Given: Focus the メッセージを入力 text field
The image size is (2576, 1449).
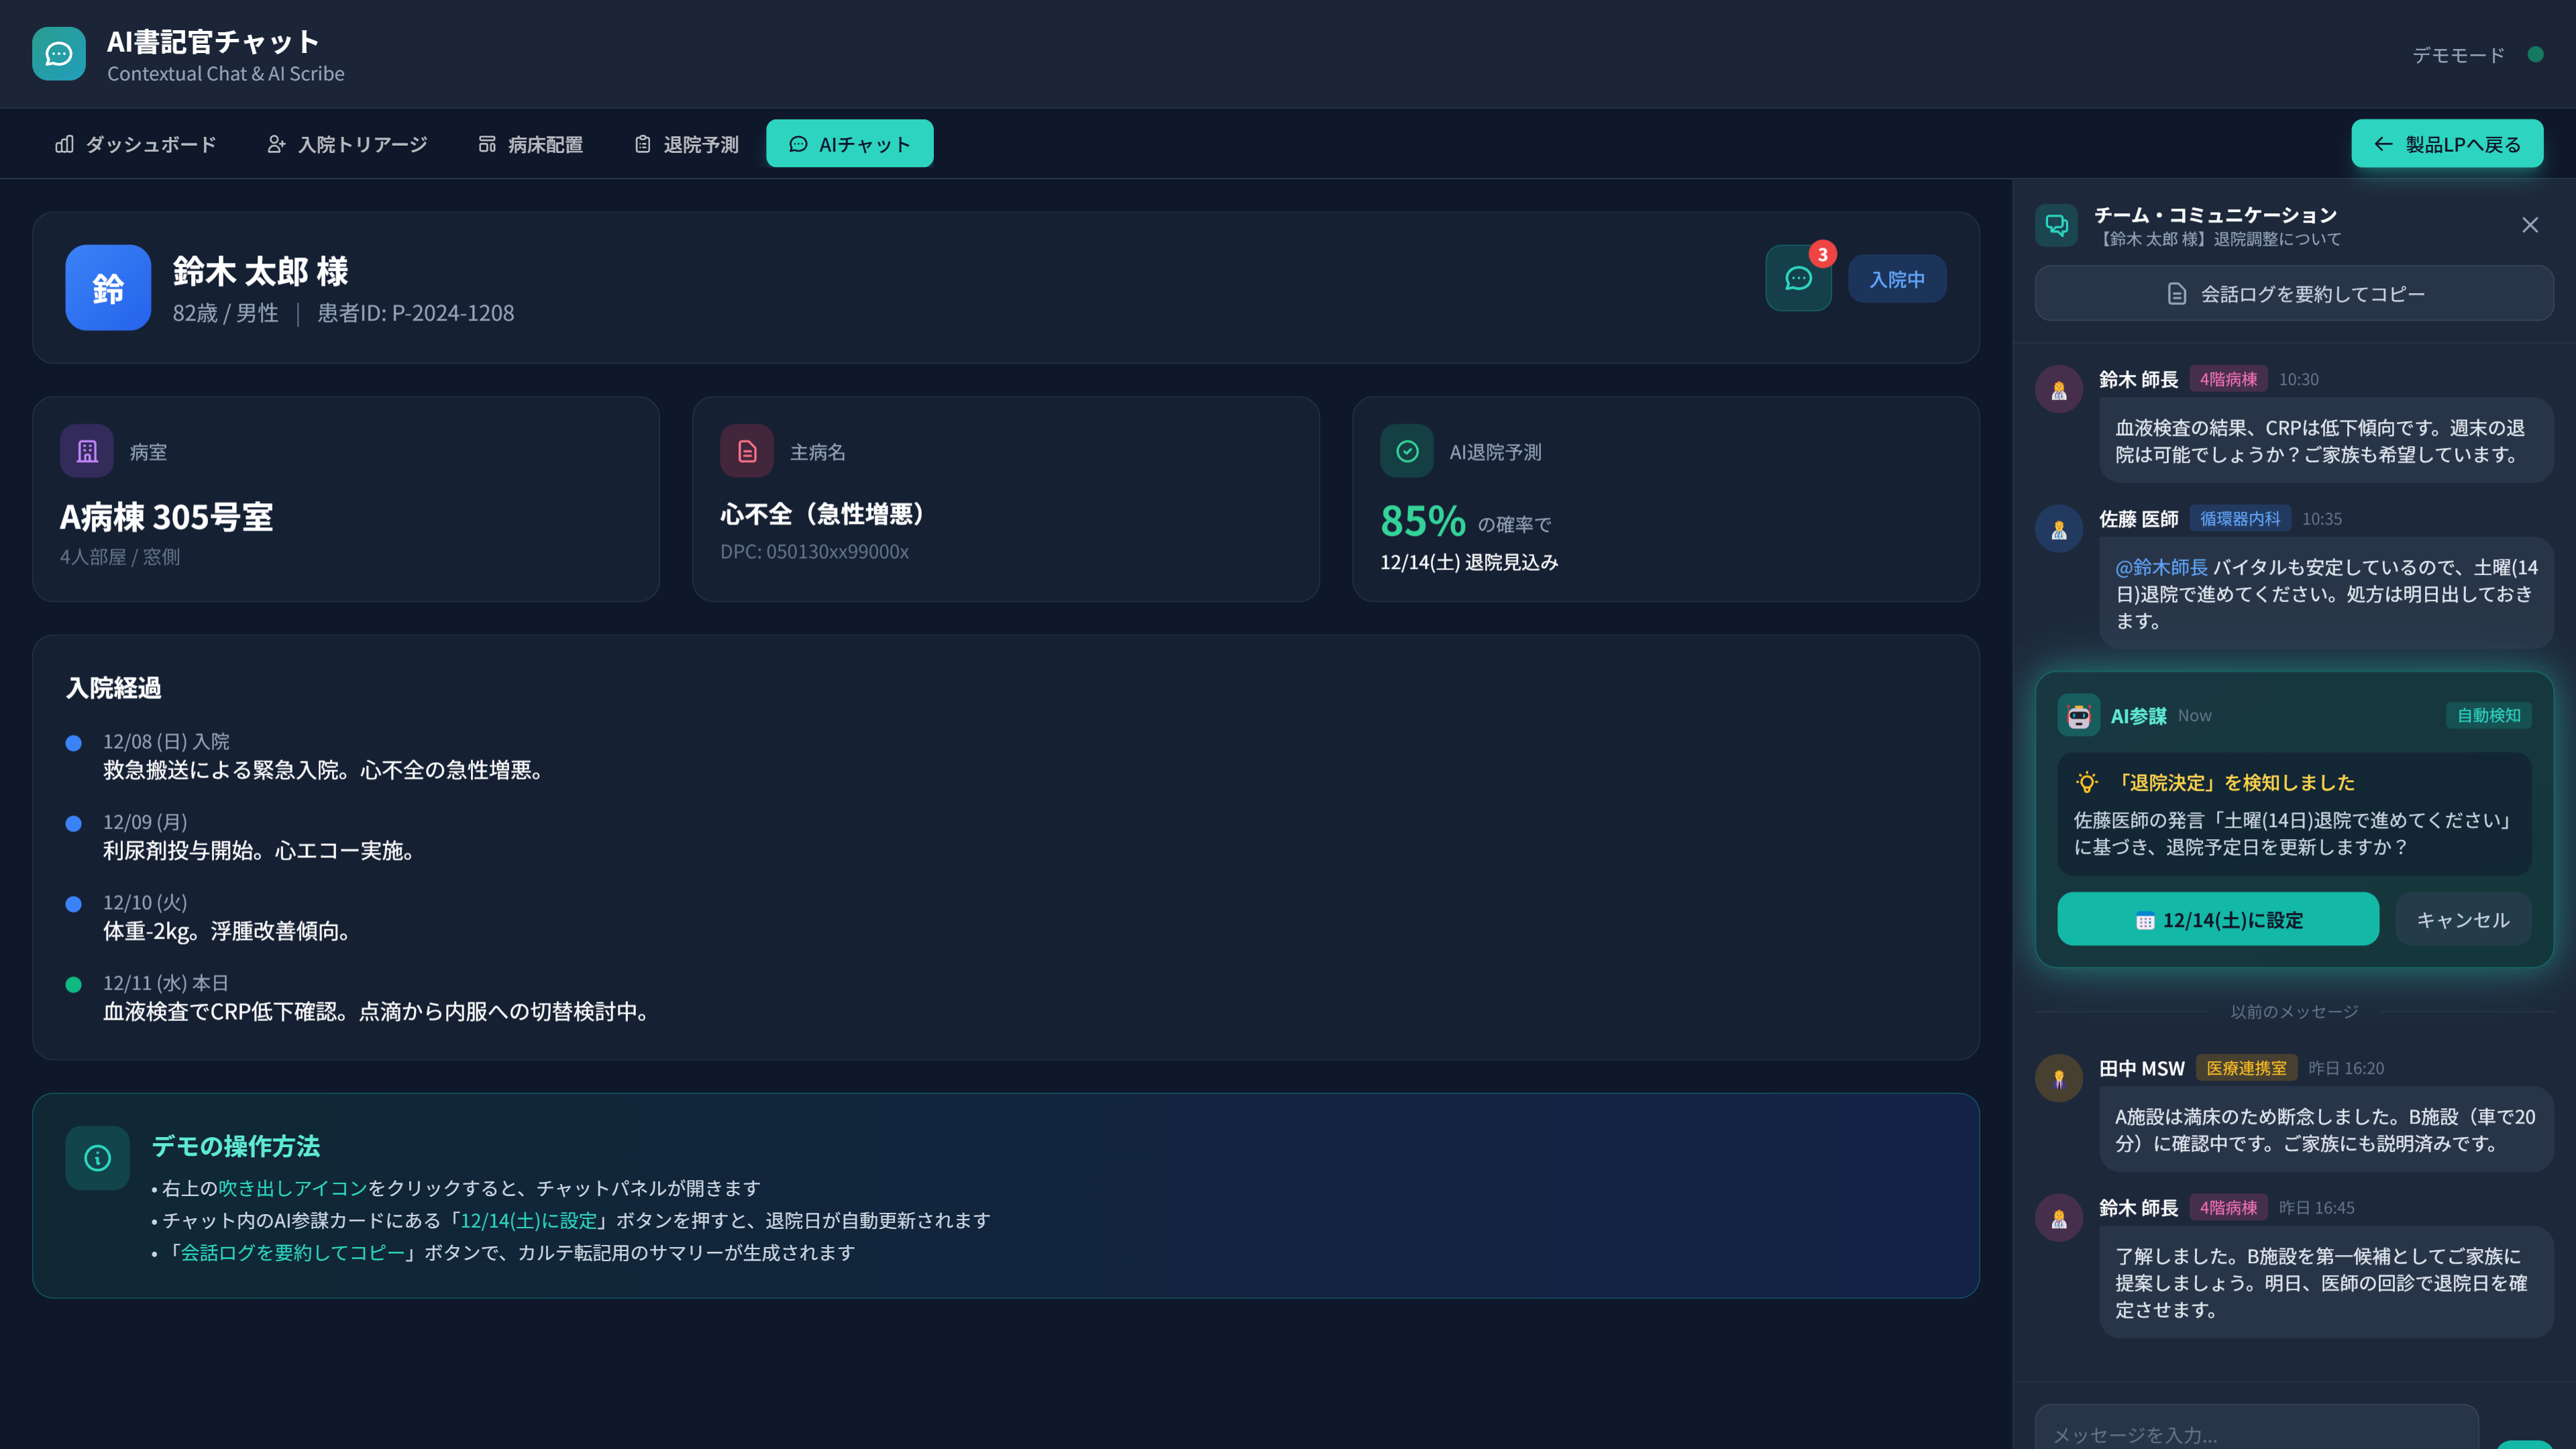Looking at the screenshot, I should [x=2256, y=1433].
